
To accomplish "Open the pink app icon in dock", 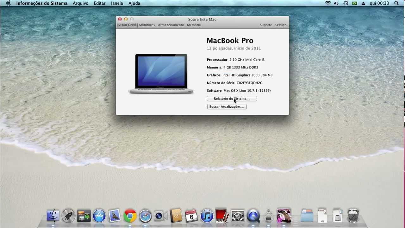I will (284, 216).
